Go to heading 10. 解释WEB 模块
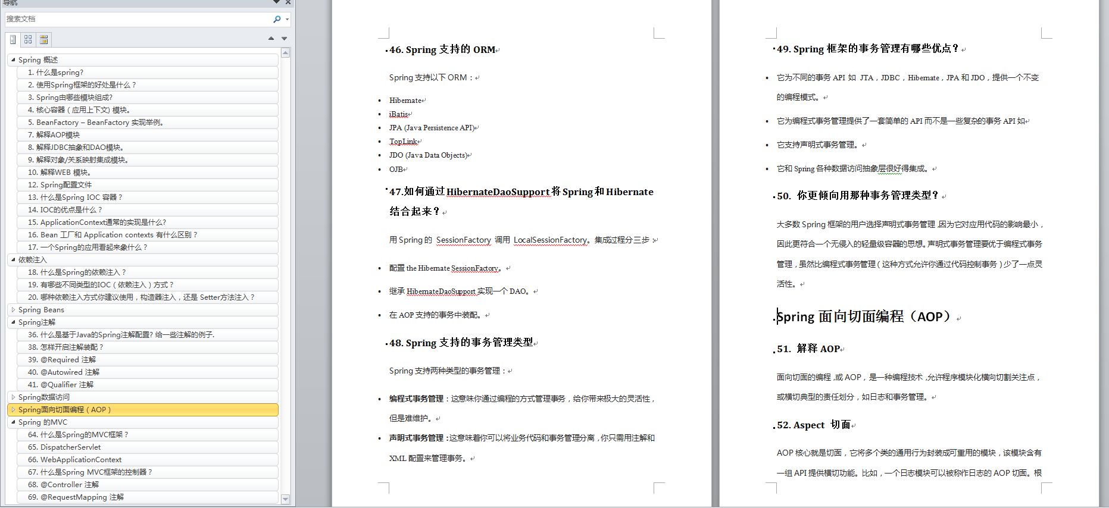1109x508 pixels. pyautogui.click(x=147, y=173)
